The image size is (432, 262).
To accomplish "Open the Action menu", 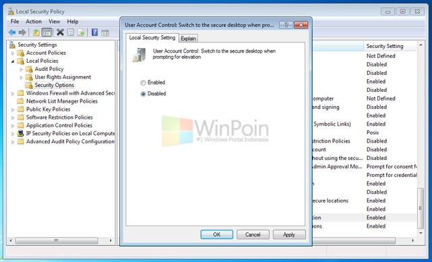I will [x=34, y=22].
